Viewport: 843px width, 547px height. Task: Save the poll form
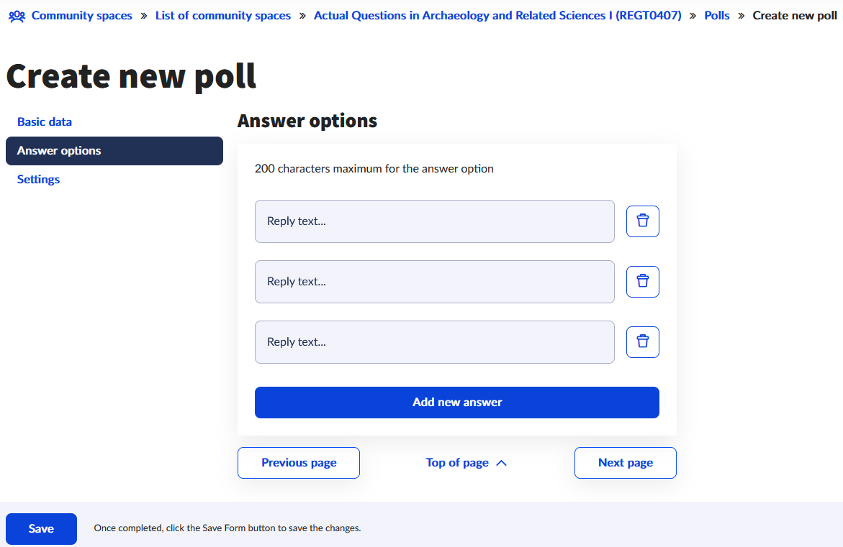click(42, 529)
